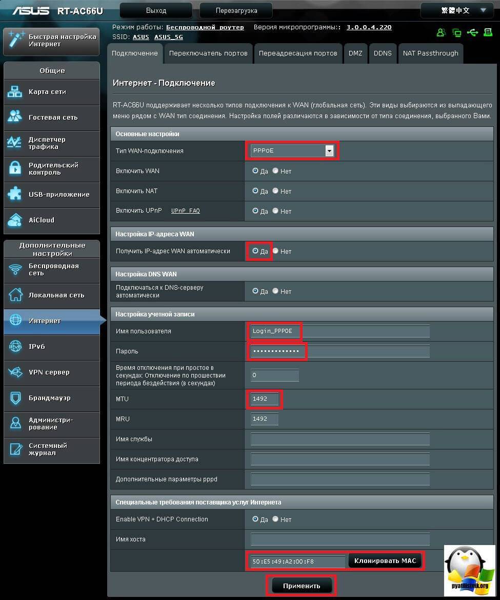Click the Дополнительные параметры pppd field
The height and width of the screenshot is (600, 500).
click(340, 479)
